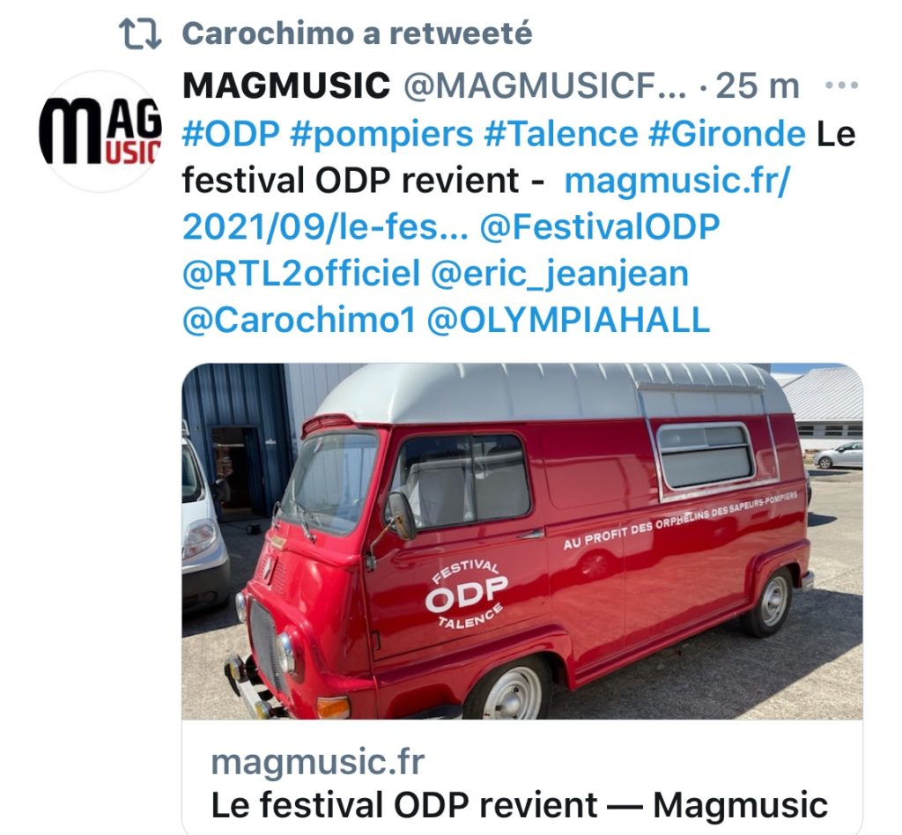Open the @FestivalODP mention

pyautogui.click(x=600, y=226)
